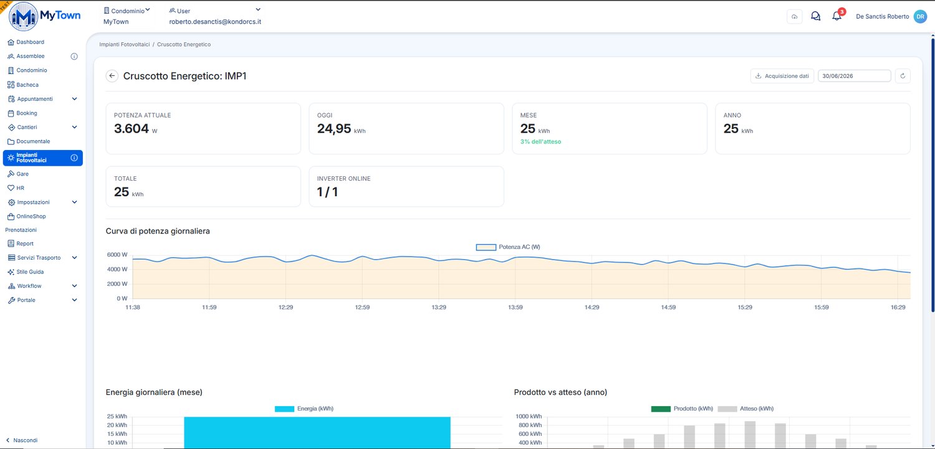Click the info icon on Impianti Fotovoltaici
Screen dimensions: 935x449
tap(74, 158)
